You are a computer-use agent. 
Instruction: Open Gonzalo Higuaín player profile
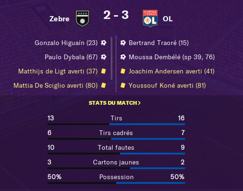coord(66,43)
